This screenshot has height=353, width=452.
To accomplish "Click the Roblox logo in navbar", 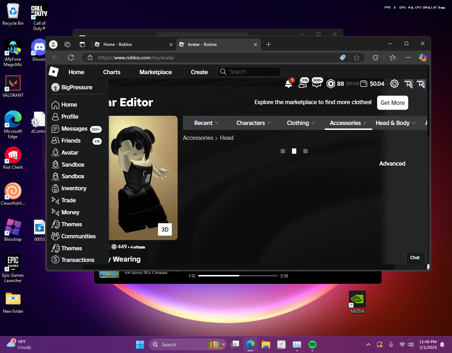I will (x=53, y=72).
